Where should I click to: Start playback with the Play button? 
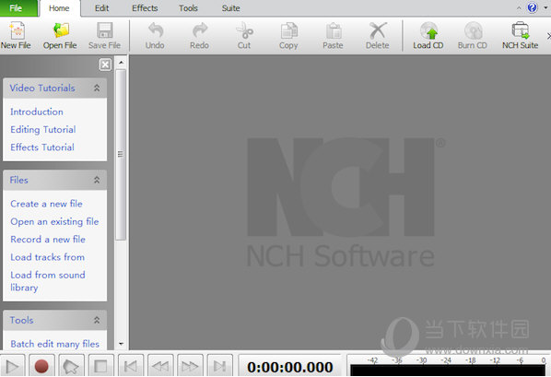[13, 367]
